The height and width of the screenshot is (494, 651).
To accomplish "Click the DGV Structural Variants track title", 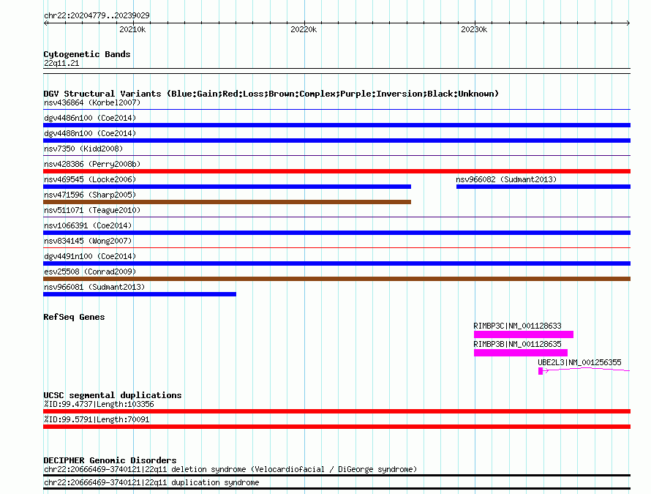I will 271,94.
